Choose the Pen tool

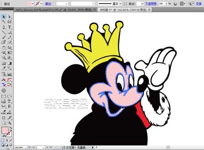pos(3,27)
